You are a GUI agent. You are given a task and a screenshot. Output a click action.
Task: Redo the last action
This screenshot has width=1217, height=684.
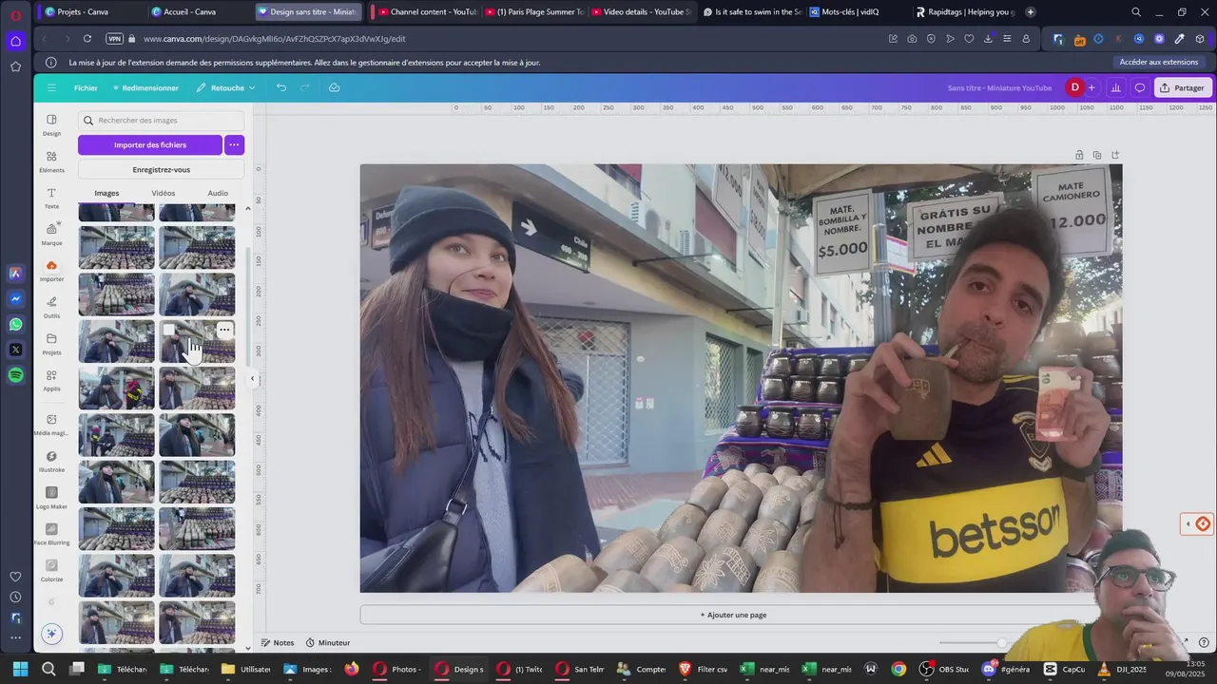pyautogui.click(x=305, y=87)
